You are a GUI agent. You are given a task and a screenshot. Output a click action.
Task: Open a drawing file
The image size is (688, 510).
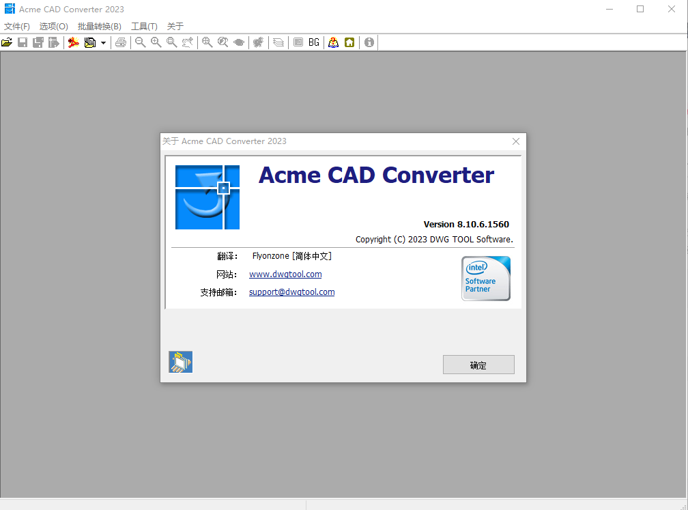[7, 42]
